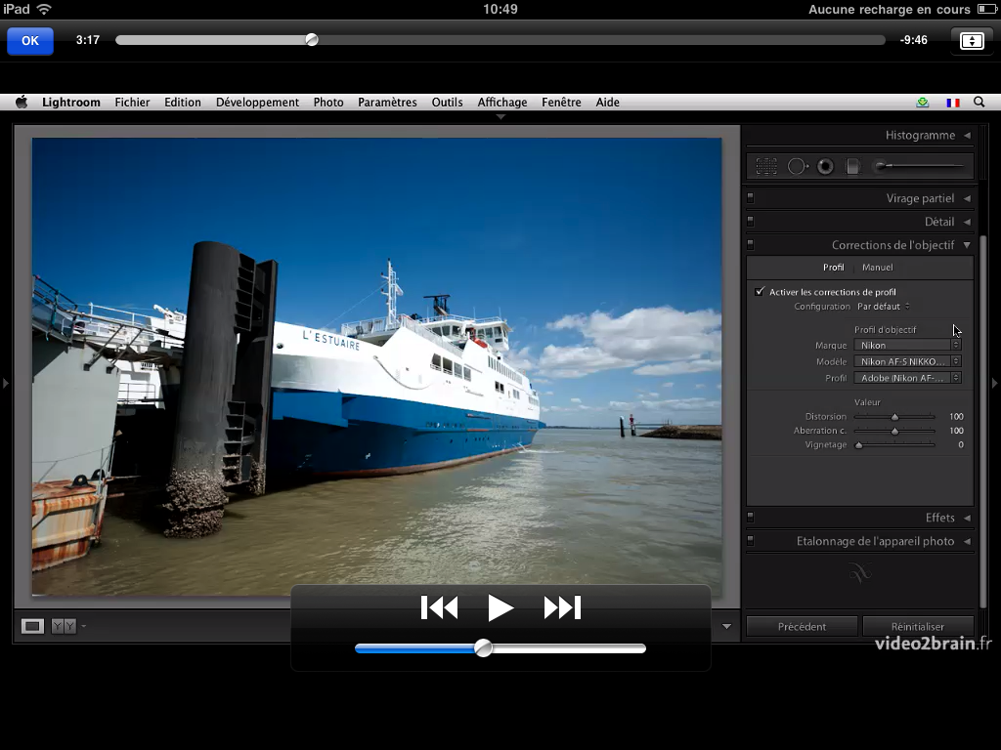Image resolution: width=1001 pixels, height=750 pixels.
Task: Toggle Virage partiel panel switch
Action: point(750,198)
